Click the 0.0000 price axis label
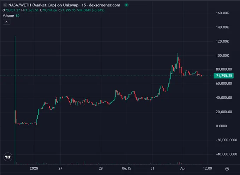 [221, 126]
